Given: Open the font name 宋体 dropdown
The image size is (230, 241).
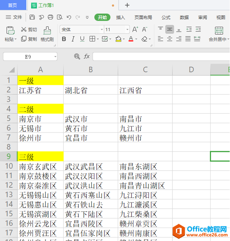Looking at the screenshot, I should (x=102, y=29).
